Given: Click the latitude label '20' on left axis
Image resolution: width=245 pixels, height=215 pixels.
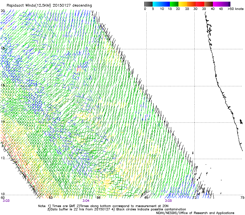Looking at the screenshot, I should pos(3,11).
